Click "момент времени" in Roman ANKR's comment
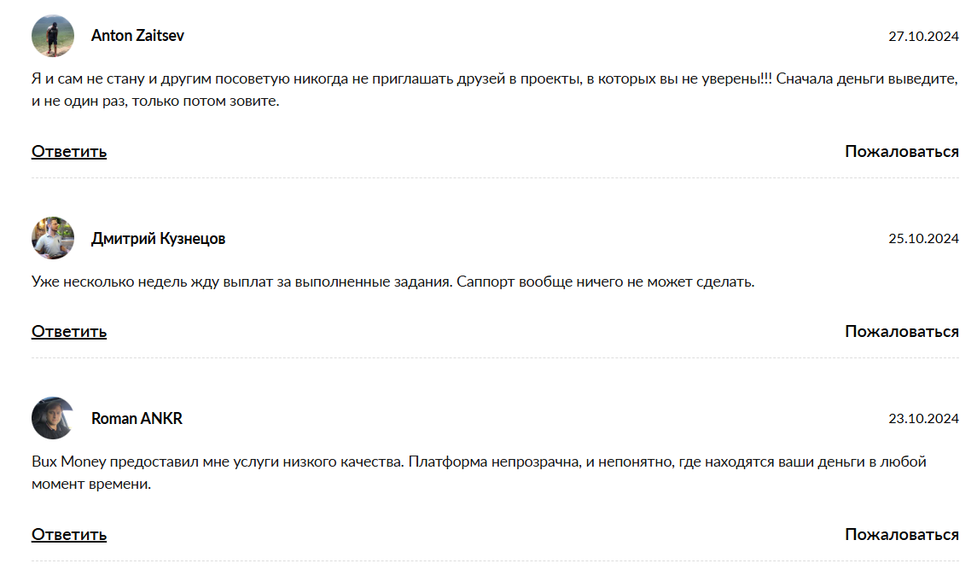The height and width of the screenshot is (575, 977). coord(91,484)
